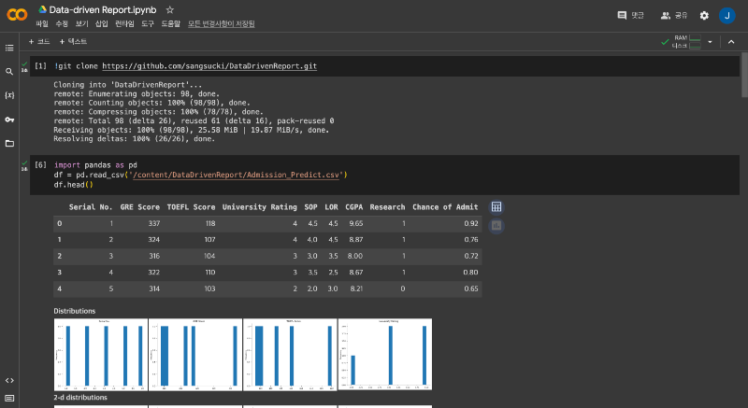Click the df.head() code line

coord(74,185)
